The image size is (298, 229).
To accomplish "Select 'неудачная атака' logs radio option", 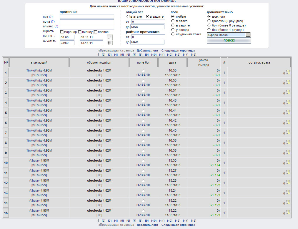I will 173,34.
